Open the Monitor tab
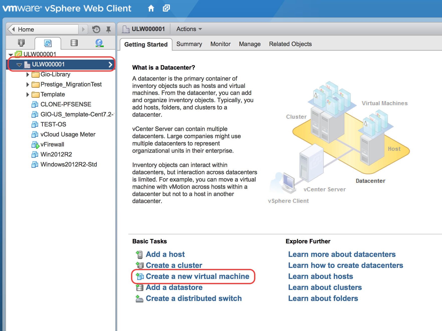The height and width of the screenshot is (331, 442). (220, 44)
